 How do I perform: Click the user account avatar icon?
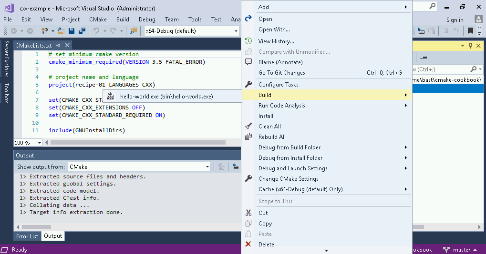(478, 20)
